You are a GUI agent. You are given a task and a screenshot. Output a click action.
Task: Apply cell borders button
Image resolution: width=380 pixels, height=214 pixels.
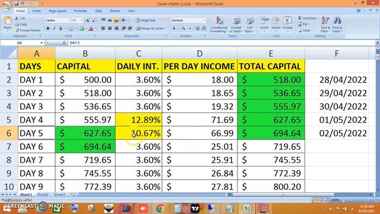[x=71, y=29]
